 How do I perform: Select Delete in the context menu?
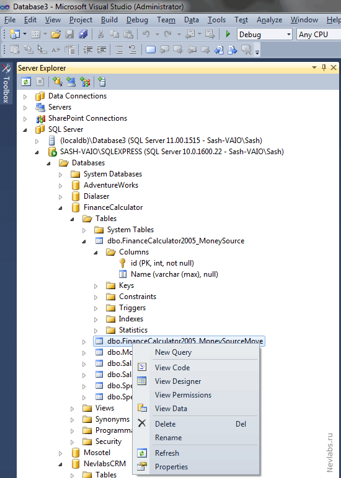165,424
